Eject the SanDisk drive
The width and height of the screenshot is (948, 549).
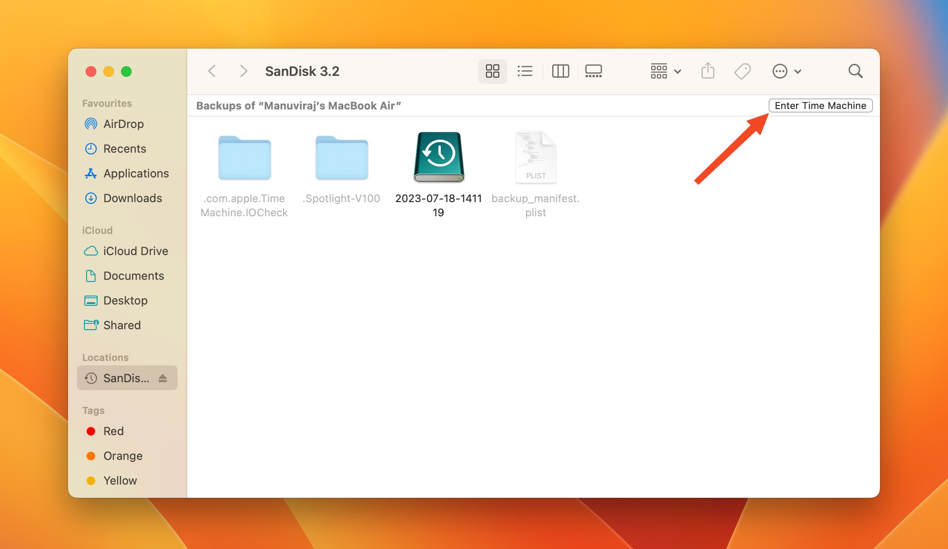163,378
